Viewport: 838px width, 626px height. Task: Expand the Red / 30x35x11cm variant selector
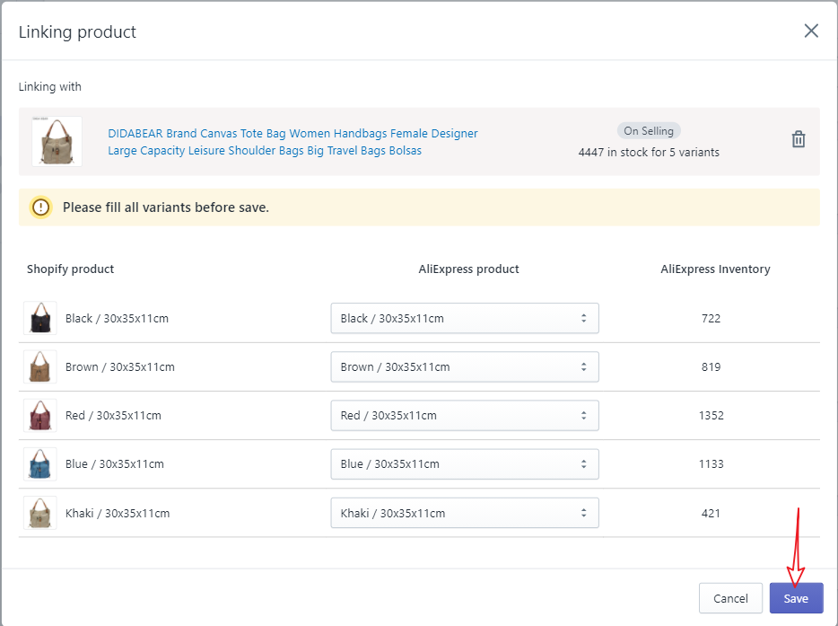464,415
